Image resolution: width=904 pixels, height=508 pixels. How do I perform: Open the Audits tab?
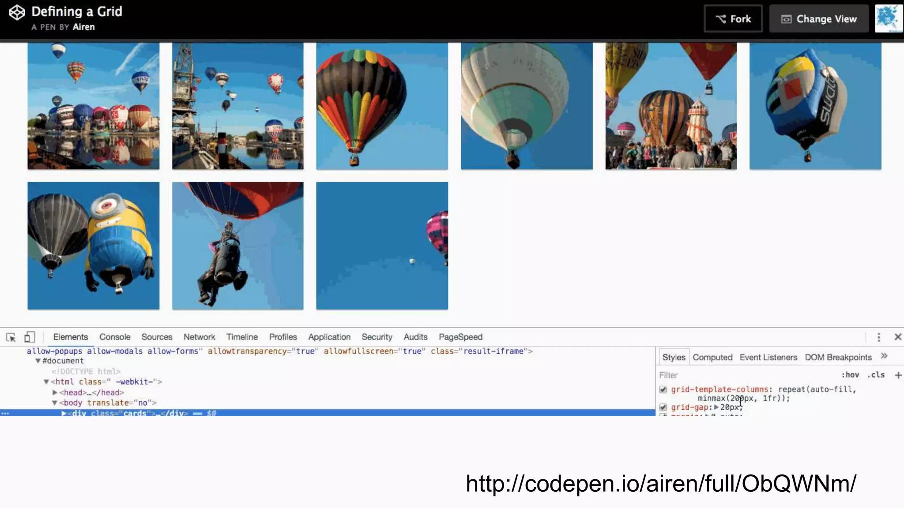coord(415,337)
